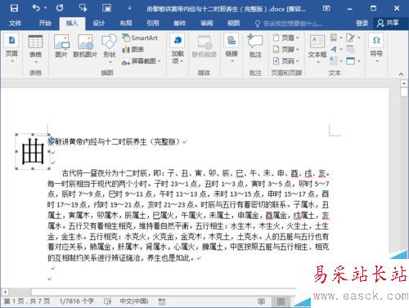Insert a chart (图表)

[133, 49]
